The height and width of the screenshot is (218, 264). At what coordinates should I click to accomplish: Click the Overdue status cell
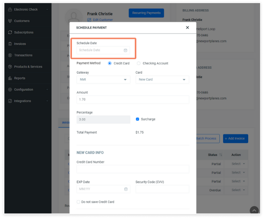(x=215, y=190)
